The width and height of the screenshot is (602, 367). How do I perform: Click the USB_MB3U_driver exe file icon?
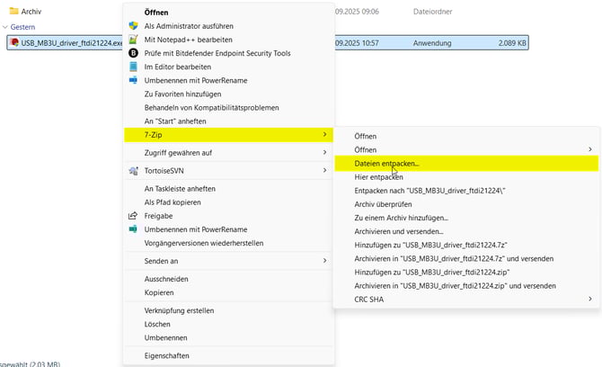[x=14, y=42]
